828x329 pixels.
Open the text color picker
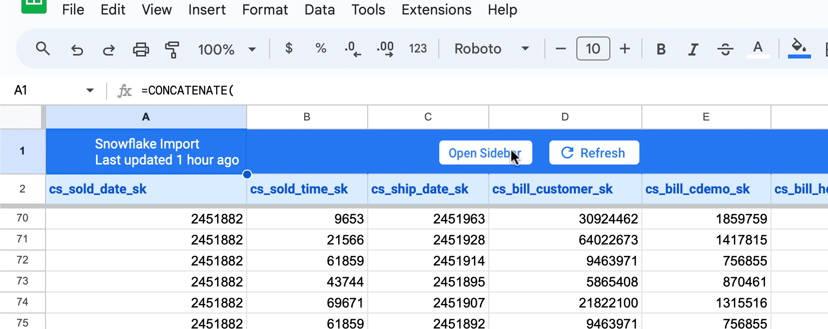pos(758,49)
